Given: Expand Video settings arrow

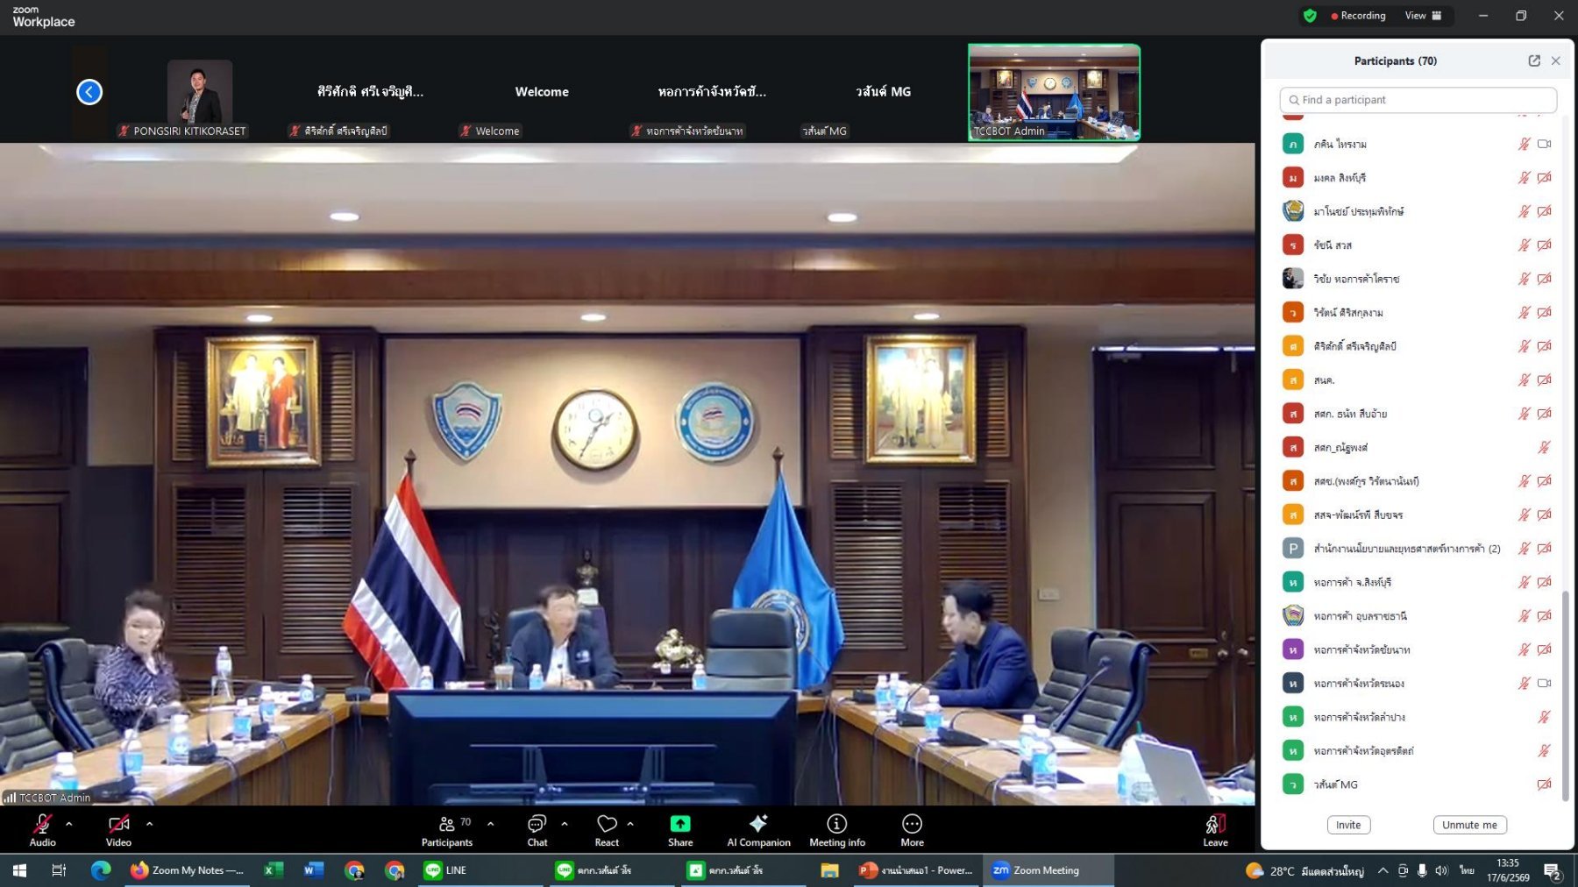Looking at the screenshot, I should 149,824.
